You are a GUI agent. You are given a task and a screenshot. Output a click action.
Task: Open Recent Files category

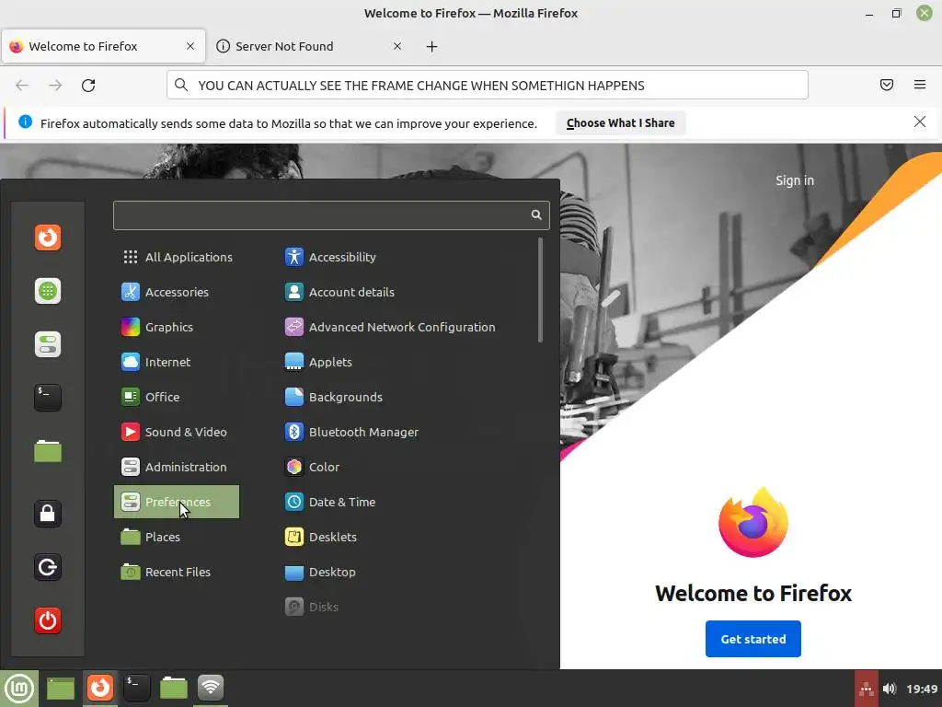177,572
